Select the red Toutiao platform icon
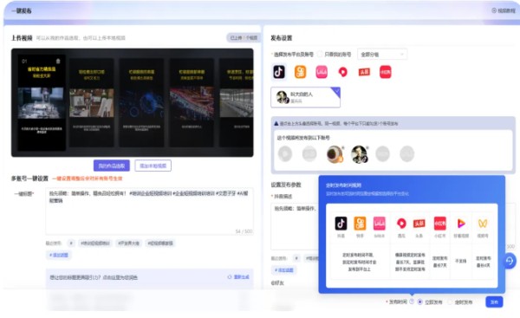520x318 pixels. point(364,72)
